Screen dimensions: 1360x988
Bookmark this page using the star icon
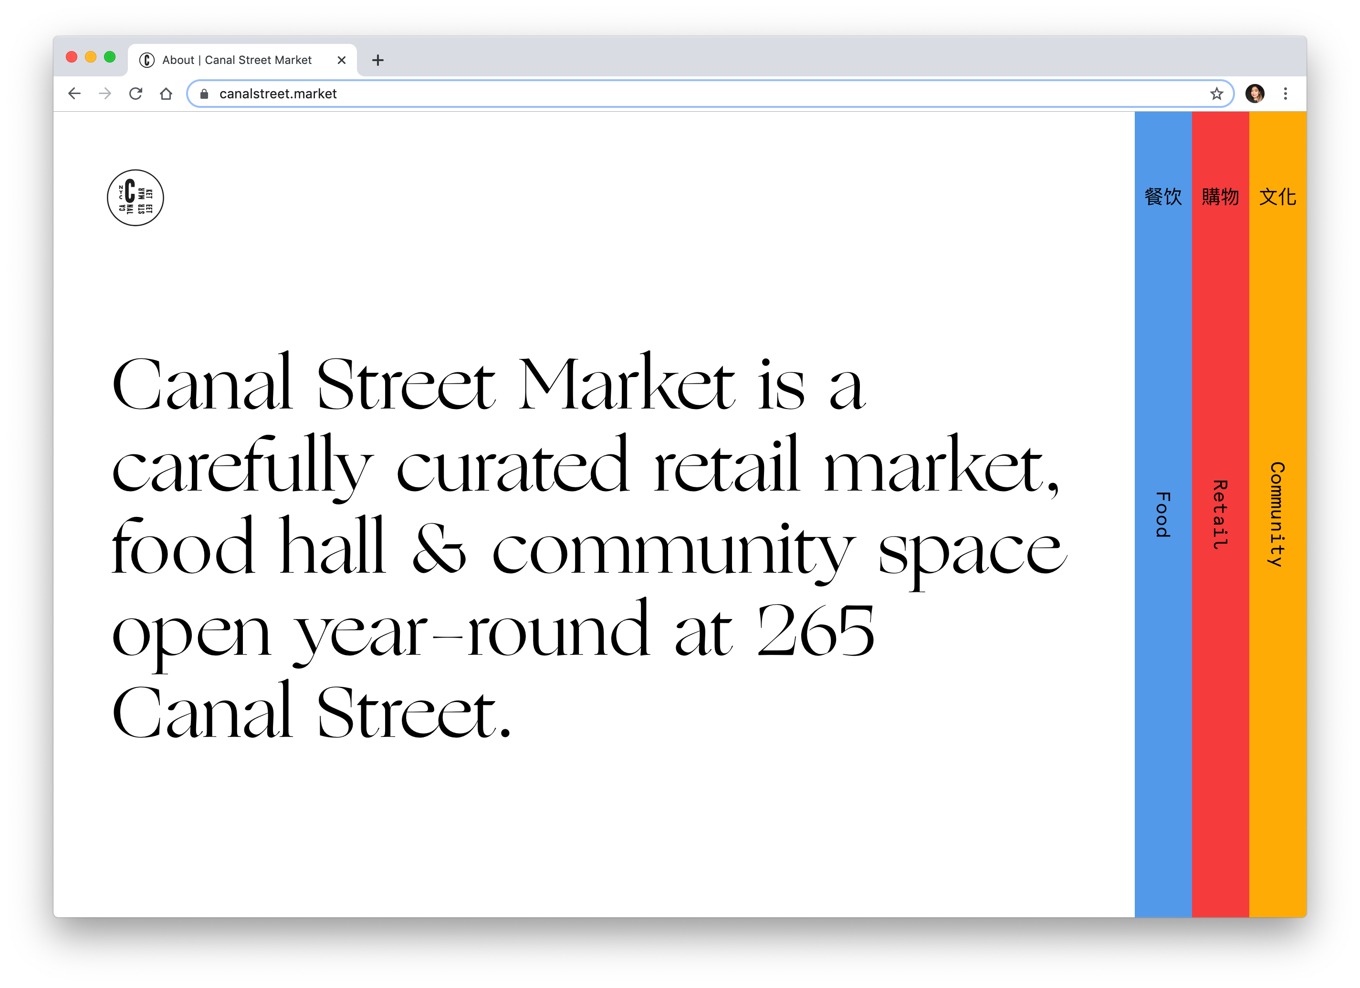[x=1216, y=94]
